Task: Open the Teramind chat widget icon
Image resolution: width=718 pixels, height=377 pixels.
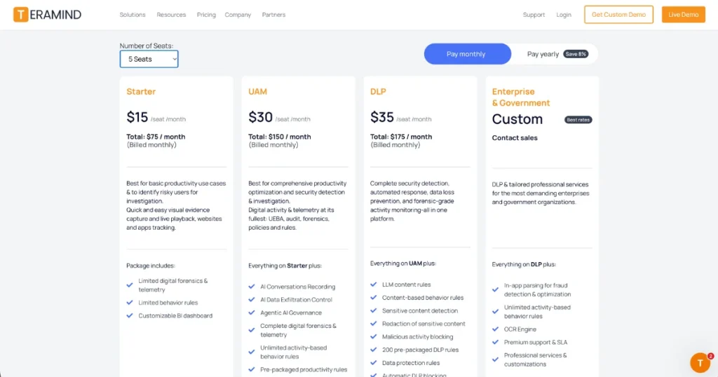Action: 700,363
